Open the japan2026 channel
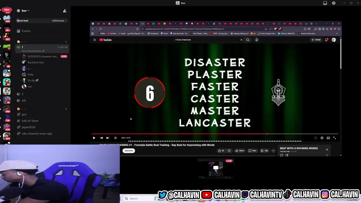Image resolution: width=361 pixels, height=203 pixels. pyautogui.click(x=42, y=127)
